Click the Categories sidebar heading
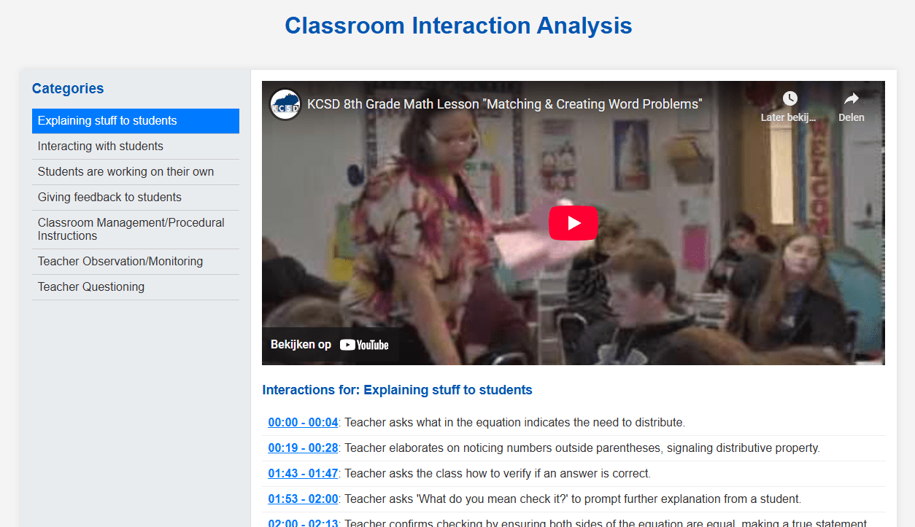 pyautogui.click(x=68, y=88)
